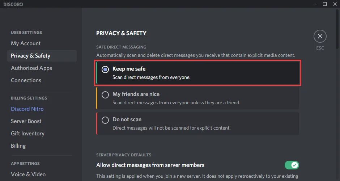
Task: Go to Authorized Apps
Action: (x=31, y=68)
